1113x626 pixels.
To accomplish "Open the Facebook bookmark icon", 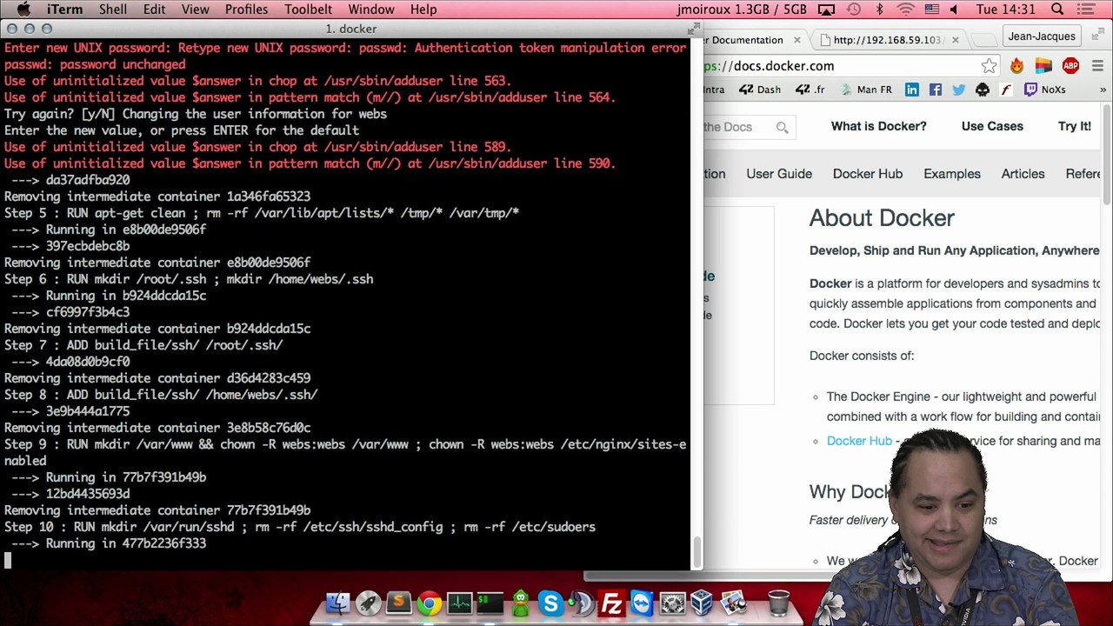I will [935, 90].
